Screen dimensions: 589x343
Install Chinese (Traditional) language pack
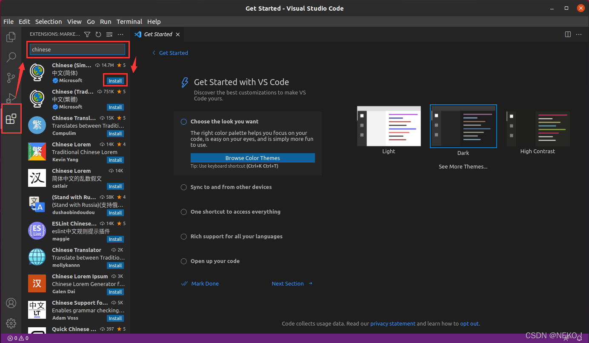coord(115,107)
